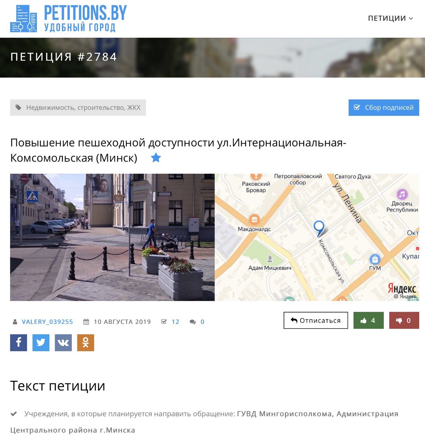
Task: Share petition on Odnoklassniki
Action: point(85,343)
